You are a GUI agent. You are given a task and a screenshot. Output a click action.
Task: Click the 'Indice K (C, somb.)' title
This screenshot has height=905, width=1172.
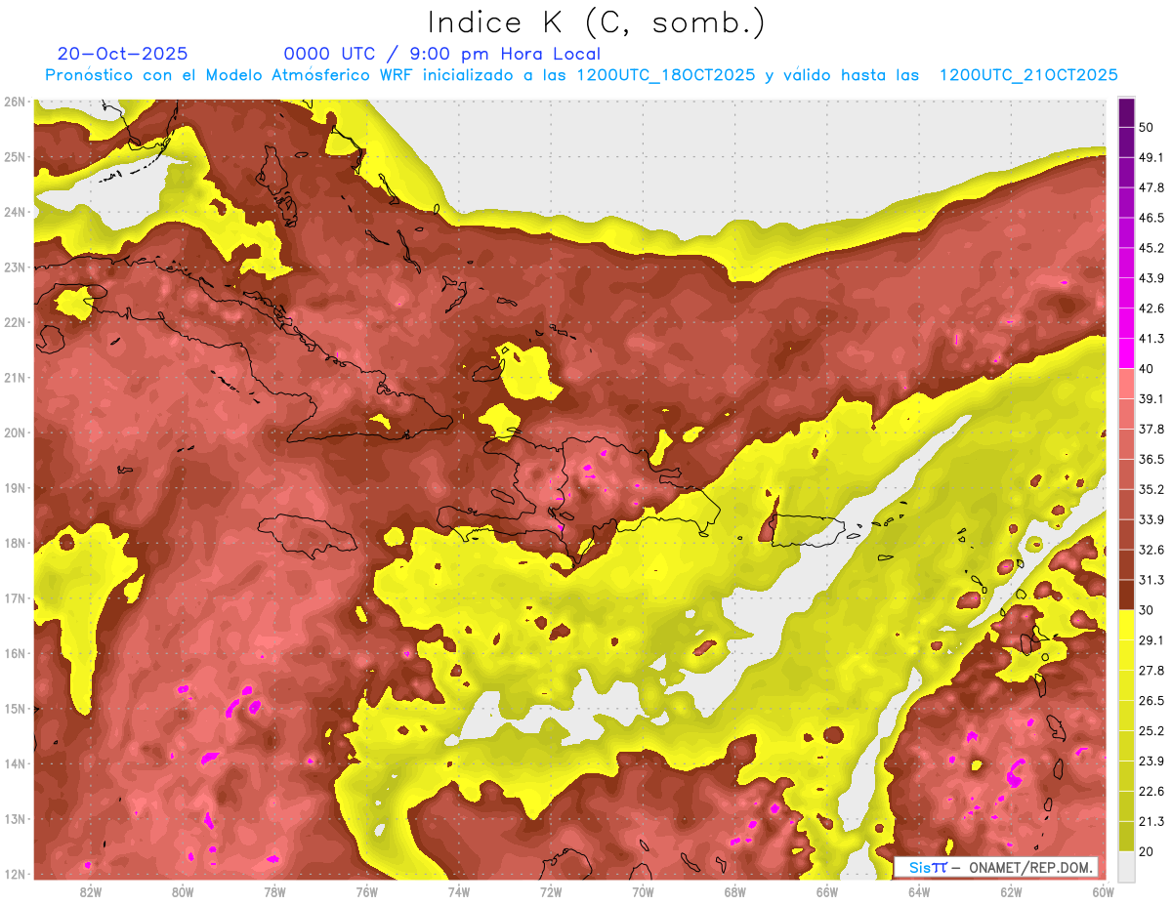click(x=596, y=21)
